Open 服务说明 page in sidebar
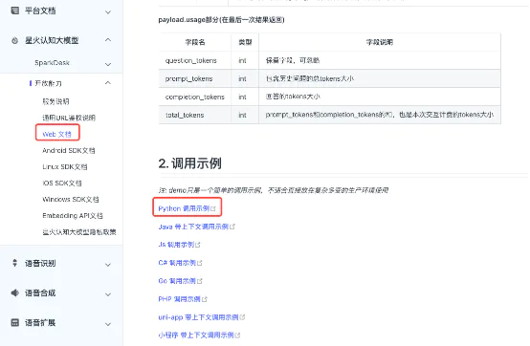The width and height of the screenshot is (530, 346). [55, 101]
